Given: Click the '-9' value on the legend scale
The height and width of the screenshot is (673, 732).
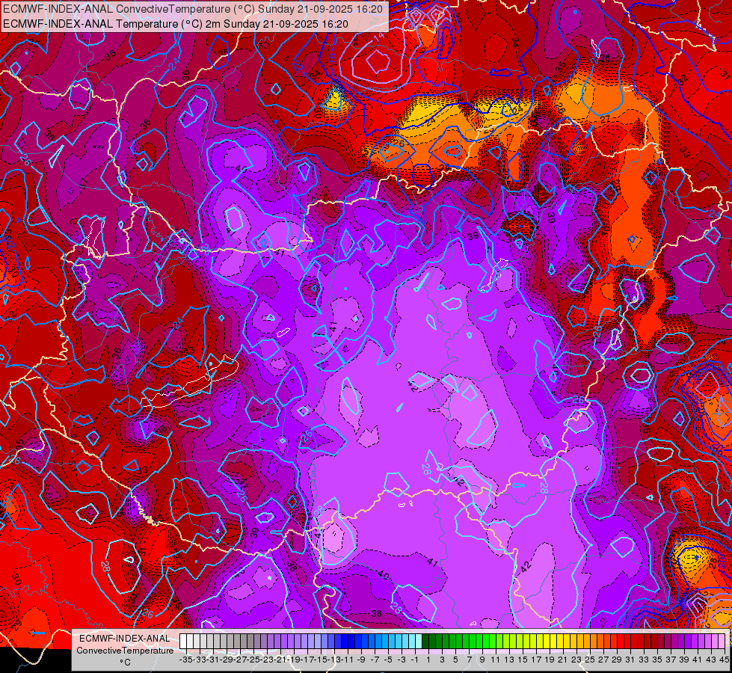Looking at the screenshot, I should click(361, 660).
